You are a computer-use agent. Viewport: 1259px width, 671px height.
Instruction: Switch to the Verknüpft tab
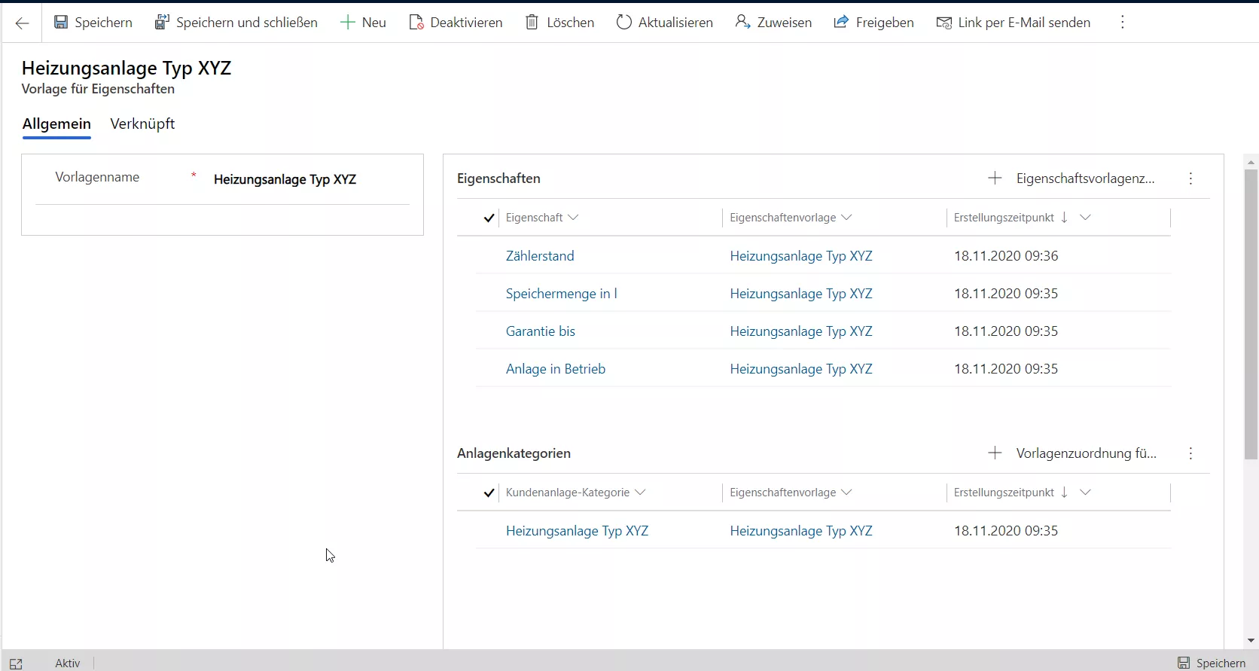point(142,124)
